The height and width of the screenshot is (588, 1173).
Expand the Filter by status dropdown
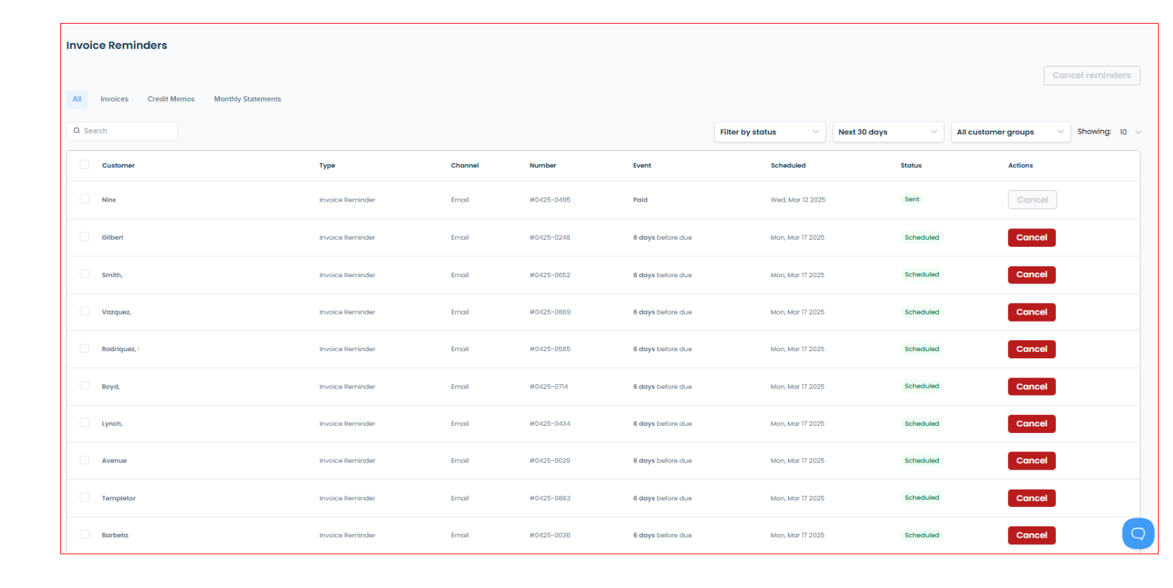pyautogui.click(x=770, y=132)
